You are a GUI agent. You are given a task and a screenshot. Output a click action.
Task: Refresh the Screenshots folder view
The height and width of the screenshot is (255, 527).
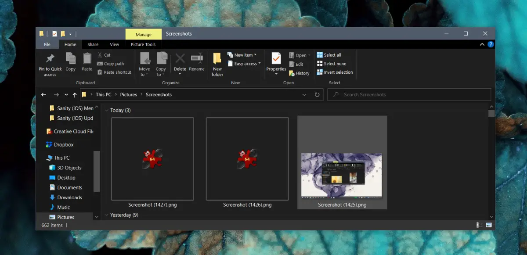pos(317,95)
